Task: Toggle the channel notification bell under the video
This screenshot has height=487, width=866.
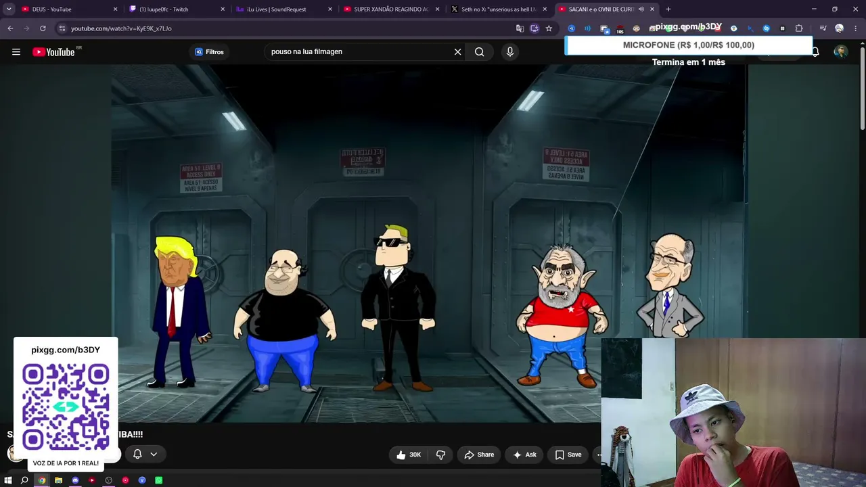Action: (137, 455)
